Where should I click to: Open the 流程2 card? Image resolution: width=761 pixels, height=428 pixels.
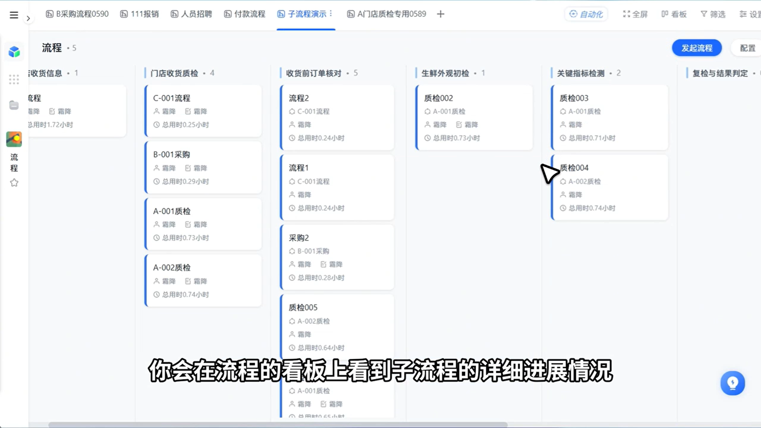click(x=337, y=117)
